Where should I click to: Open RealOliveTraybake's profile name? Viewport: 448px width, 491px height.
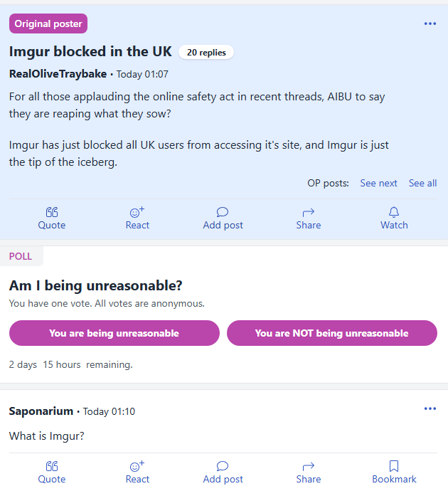(x=58, y=74)
